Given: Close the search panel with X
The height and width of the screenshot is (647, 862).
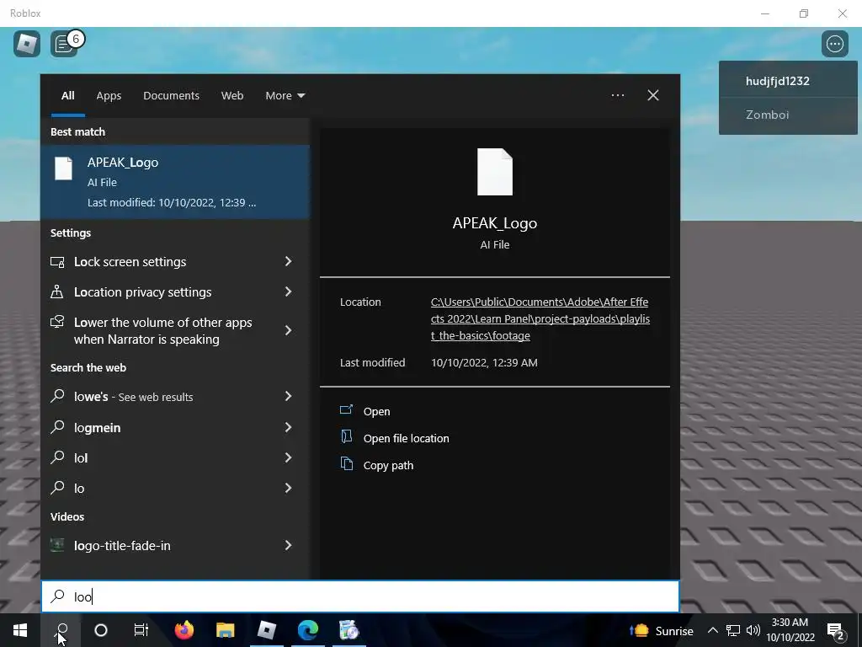Looking at the screenshot, I should (652, 95).
